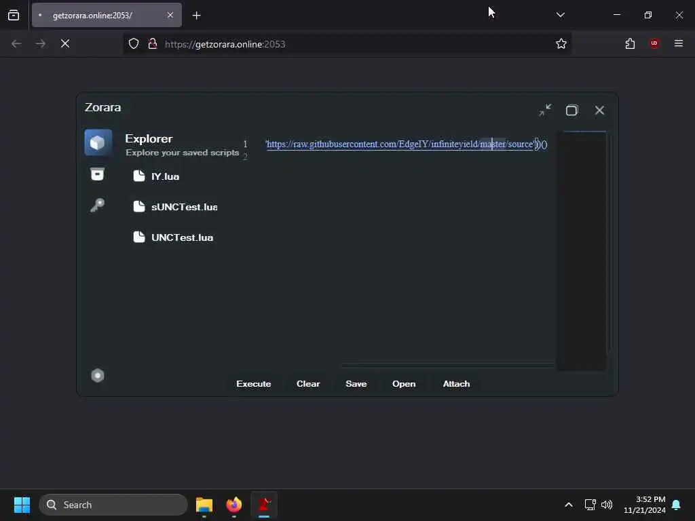This screenshot has height=521, width=695.
Task: Open IY.lua script file
Action: click(157, 176)
